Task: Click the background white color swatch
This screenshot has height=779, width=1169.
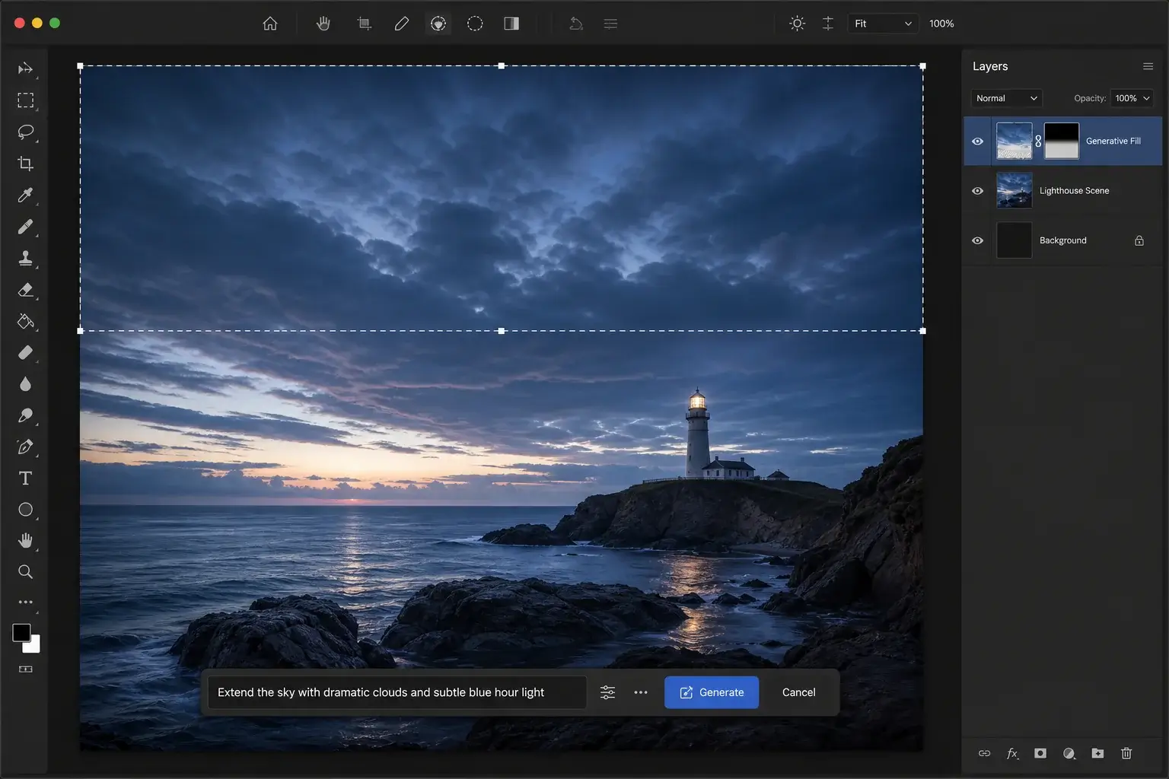Action: (33, 646)
